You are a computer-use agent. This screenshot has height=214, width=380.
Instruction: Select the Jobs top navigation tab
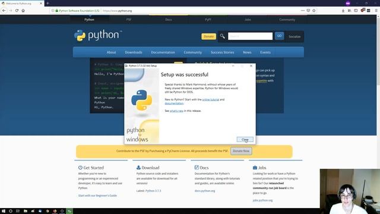coord(248,20)
